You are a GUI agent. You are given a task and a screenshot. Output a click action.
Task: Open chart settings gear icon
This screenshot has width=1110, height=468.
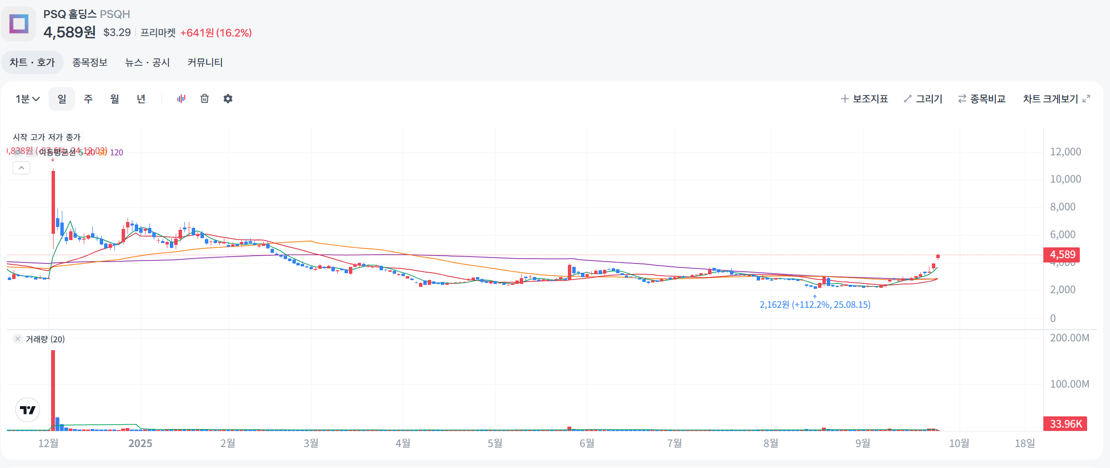(x=228, y=99)
